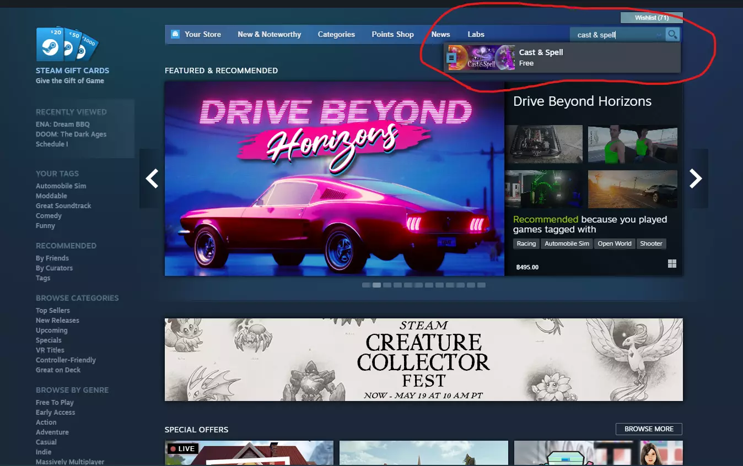
Task: Open the Cast & Spell search suggestion
Action: tap(562, 57)
